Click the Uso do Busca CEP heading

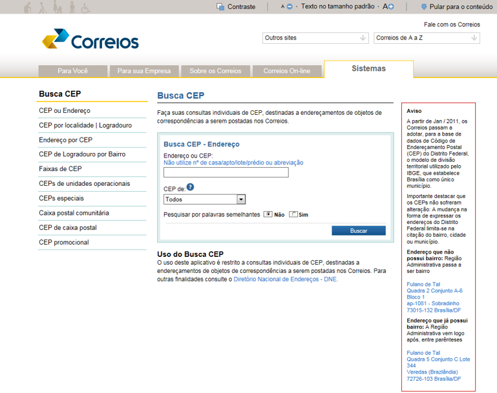[x=190, y=254]
